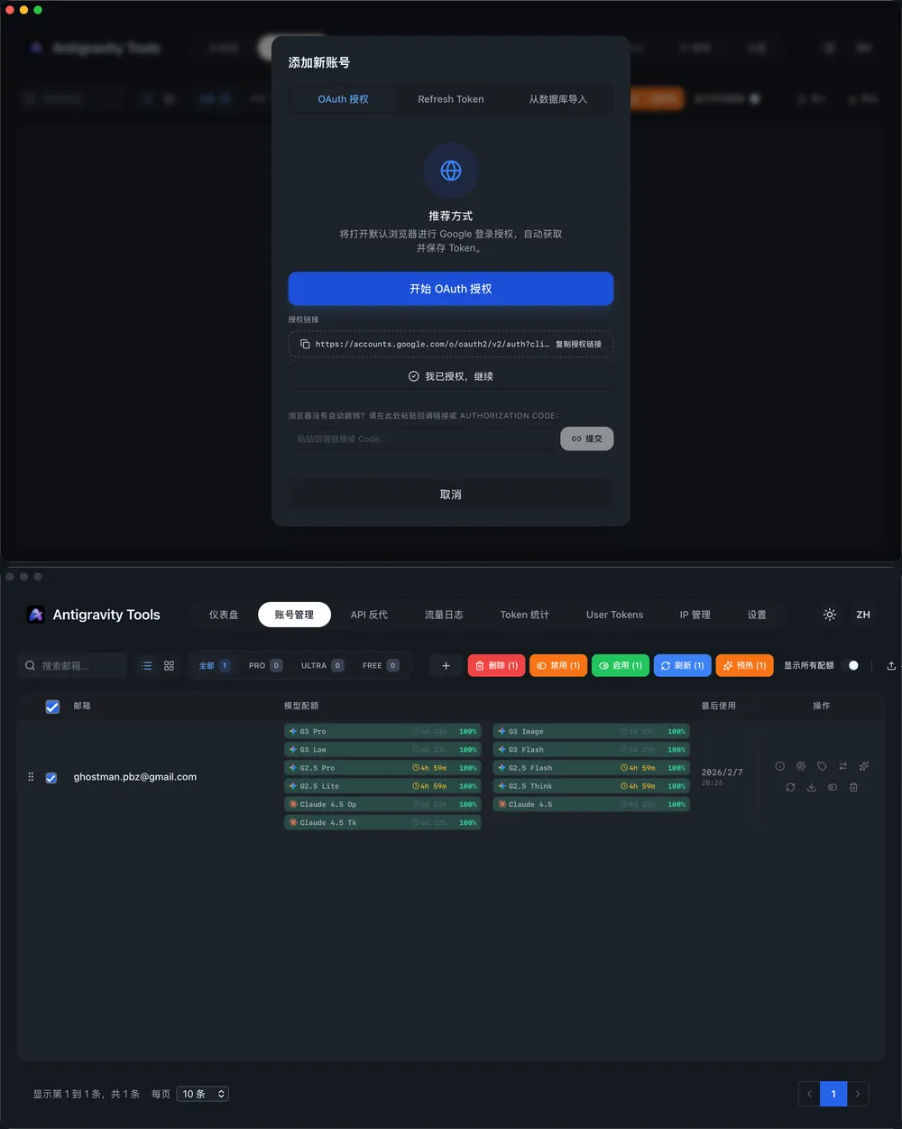Screen dimensions: 902x1129
Task: Toggle the select-all header checkbox
Action: [x=52, y=707]
